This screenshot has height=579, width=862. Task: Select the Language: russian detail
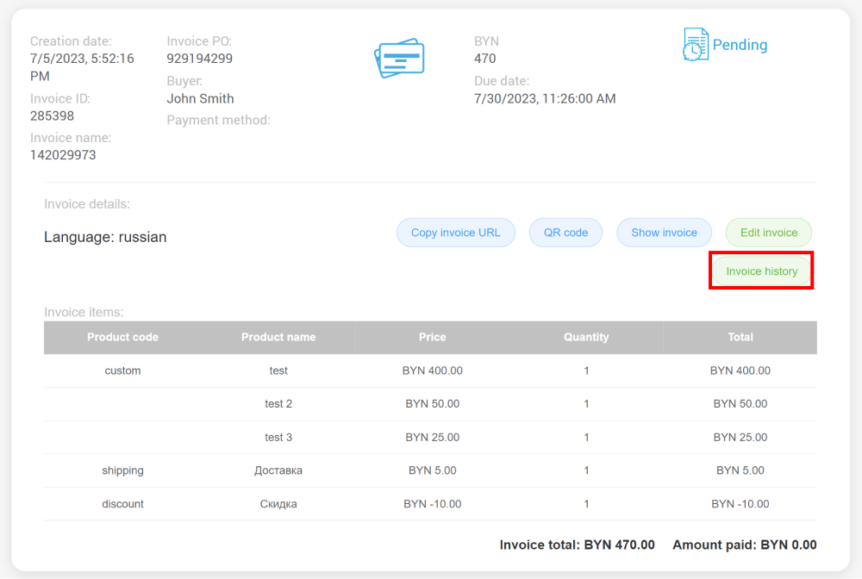[105, 236]
